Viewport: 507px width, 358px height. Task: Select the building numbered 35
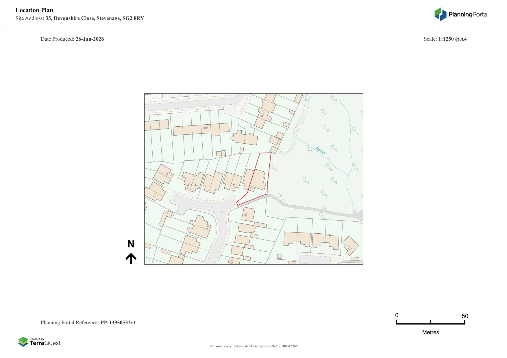pyautogui.click(x=254, y=180)
